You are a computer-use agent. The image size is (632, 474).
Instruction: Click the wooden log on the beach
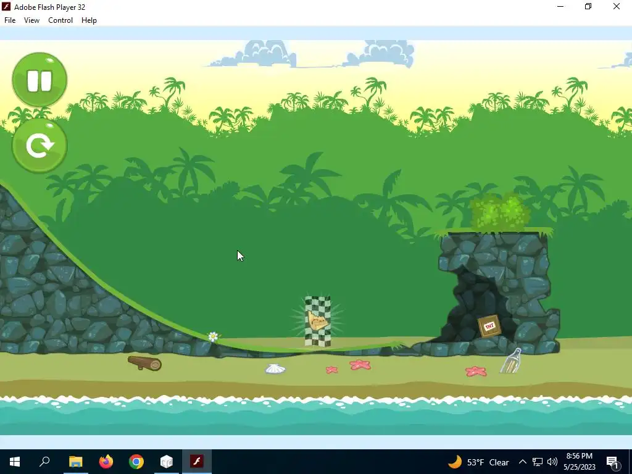coord(144,363)
